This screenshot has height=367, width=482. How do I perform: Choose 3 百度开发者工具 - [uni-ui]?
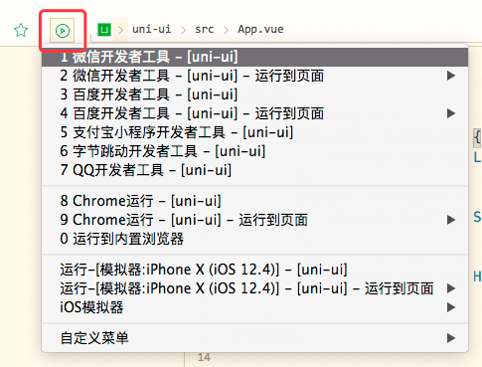pos(254,94)
